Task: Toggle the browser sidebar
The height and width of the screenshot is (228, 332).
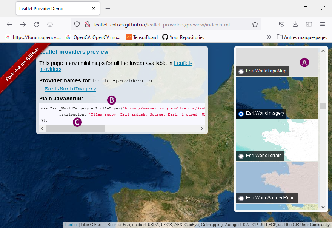Action: tap(309, 25)
